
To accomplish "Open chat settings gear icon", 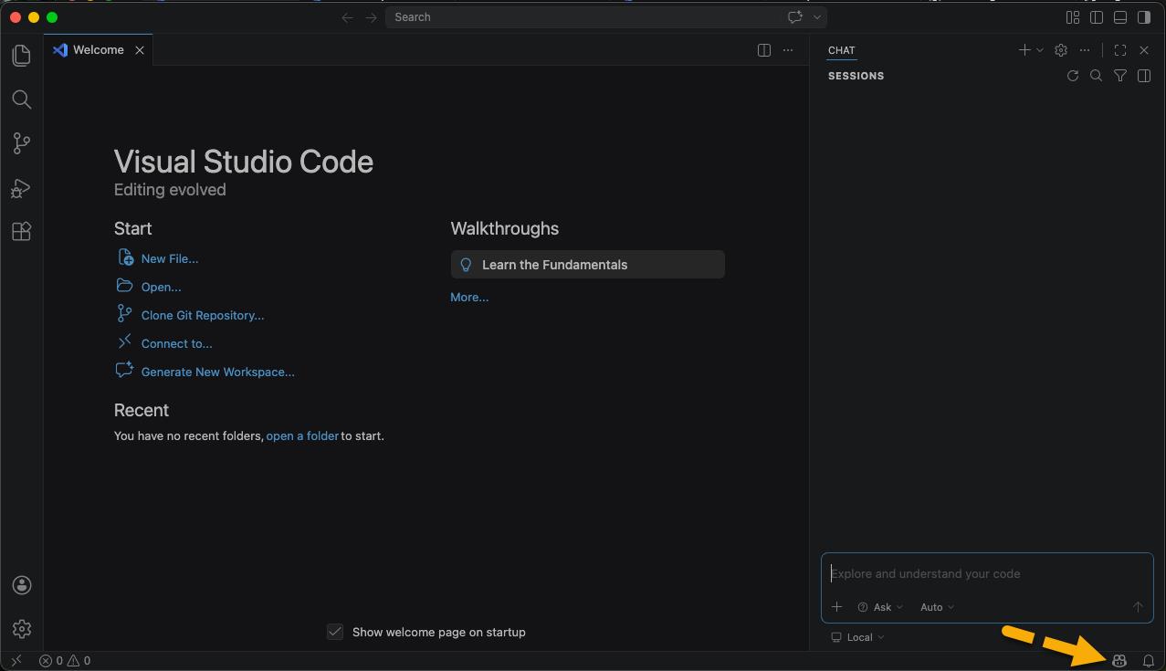I will pos(1061,50).
